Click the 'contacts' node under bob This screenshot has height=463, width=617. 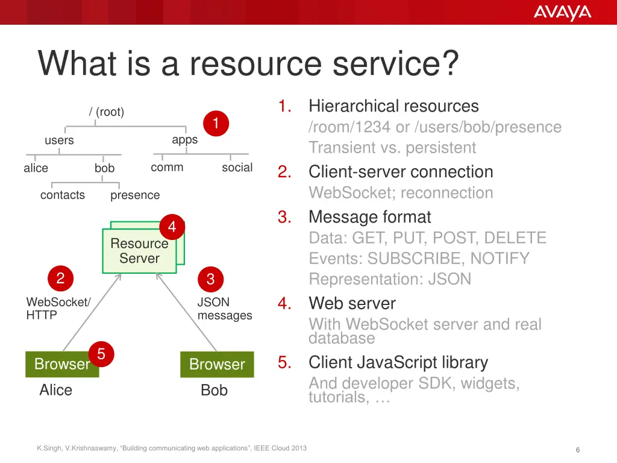tap(63, 195)
